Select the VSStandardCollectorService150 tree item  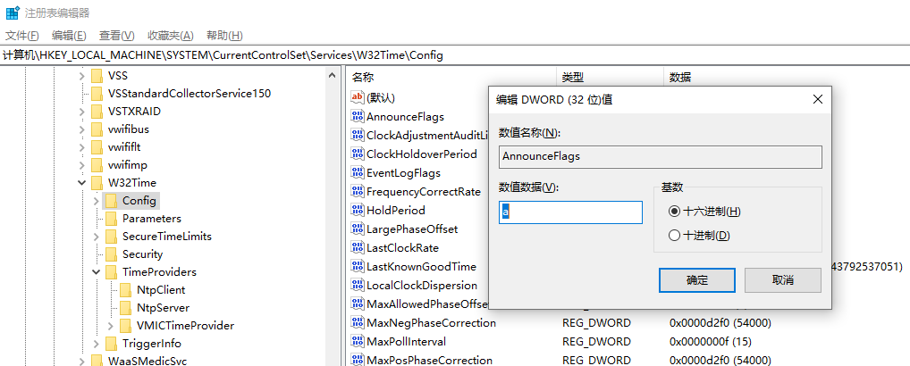click(x=190, y=93)
